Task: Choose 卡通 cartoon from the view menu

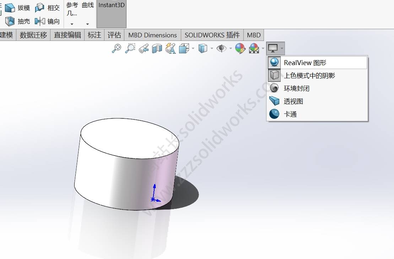Action: coord(290,114)
